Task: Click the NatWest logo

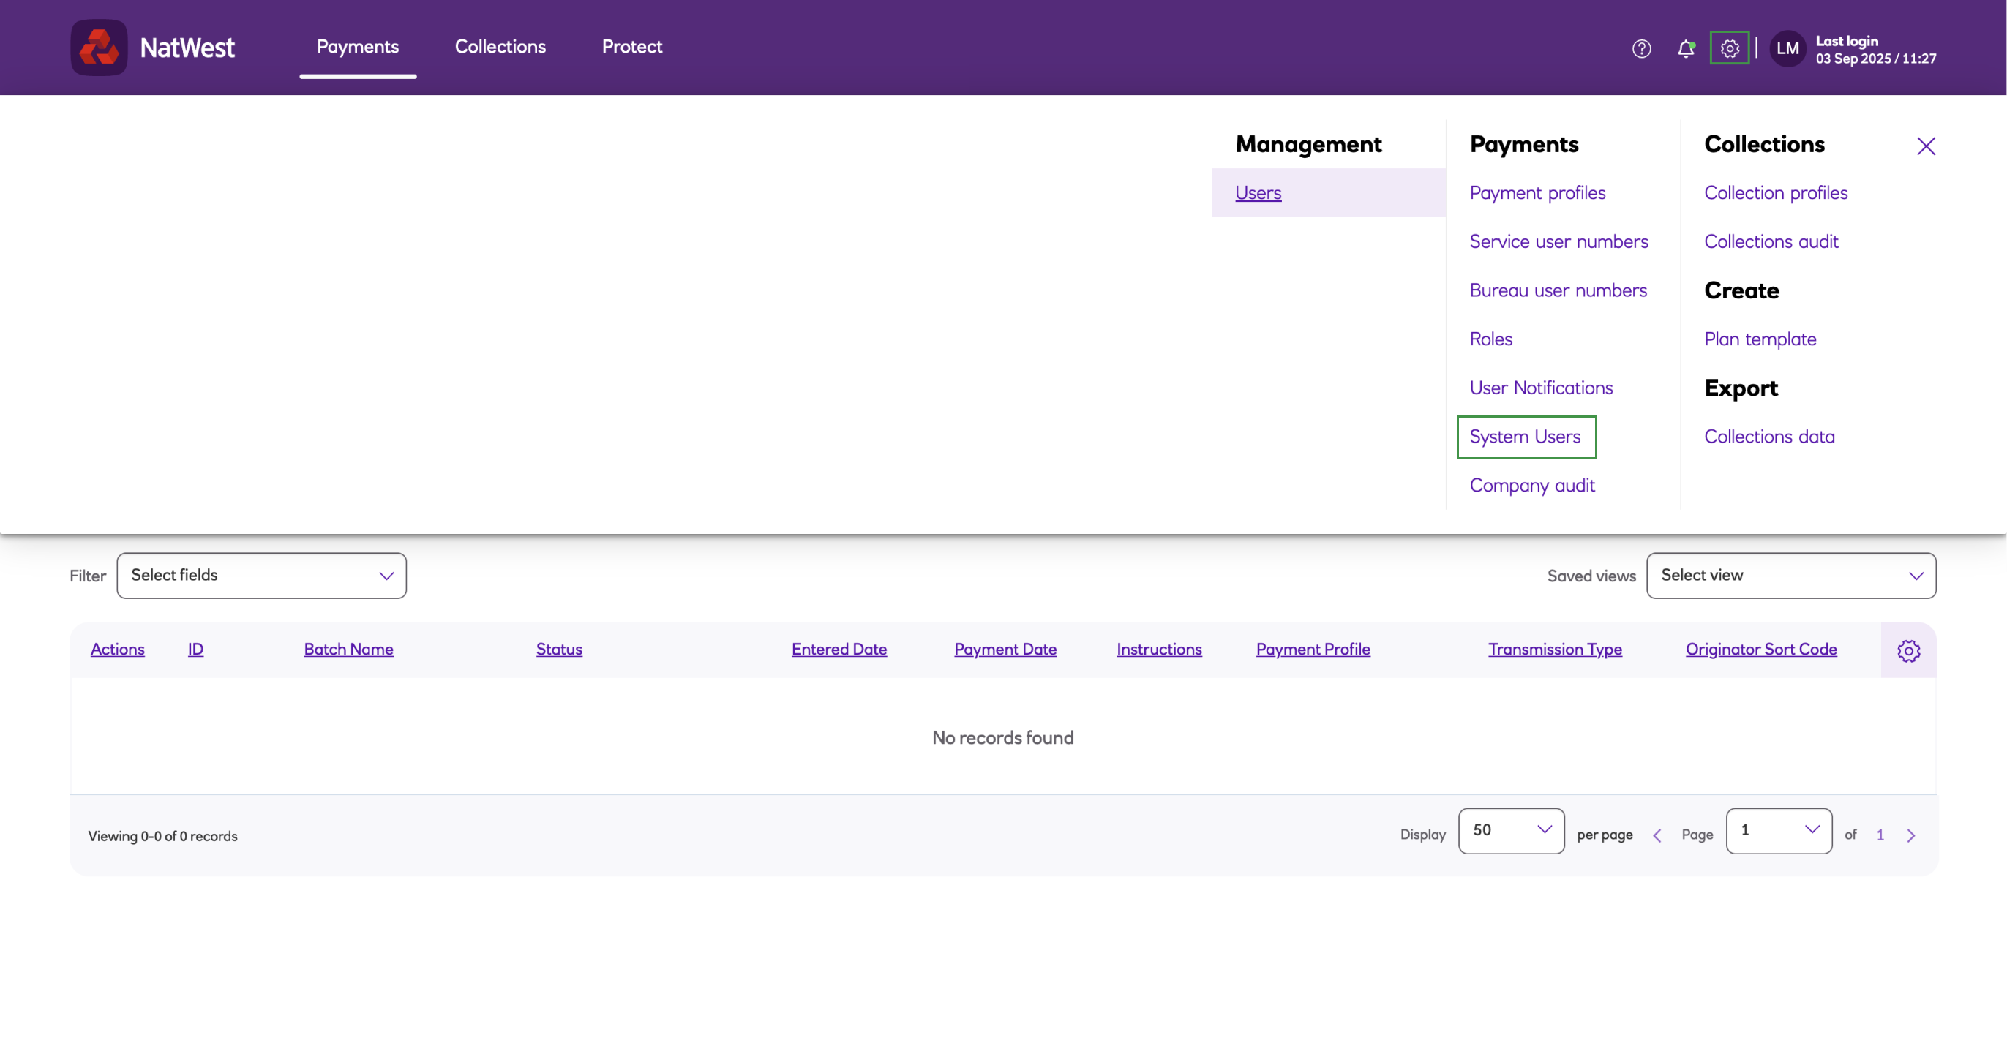Action: [153, 48]
